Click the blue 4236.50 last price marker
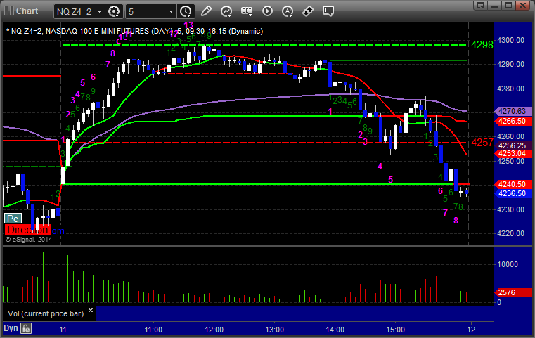 (x=513, y=193)
